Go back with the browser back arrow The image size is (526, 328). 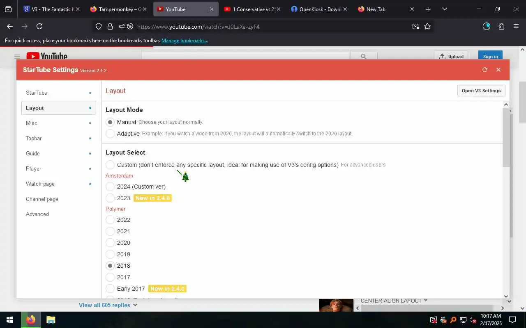tap(10, 26)
